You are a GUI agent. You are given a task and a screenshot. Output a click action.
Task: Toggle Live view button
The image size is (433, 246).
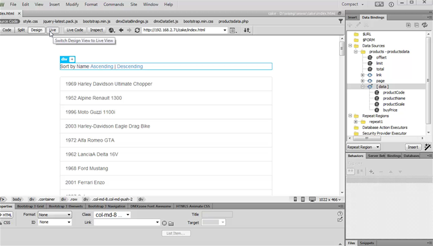click(53, 30)
